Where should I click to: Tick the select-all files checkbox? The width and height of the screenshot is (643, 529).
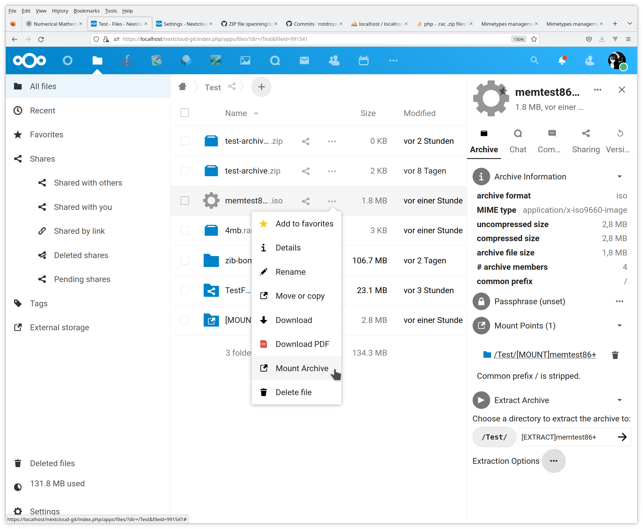point(185,113)
